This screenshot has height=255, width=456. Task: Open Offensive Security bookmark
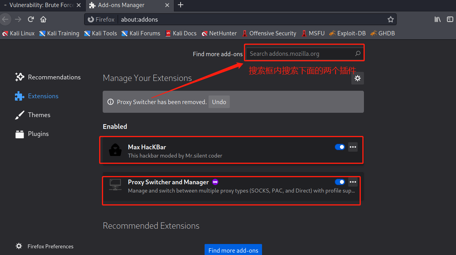pyautogui.click(x=269, y=33)
